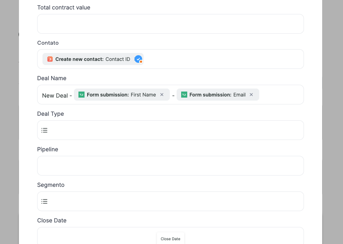Click the green form icon before First Name
343x244 pixels.
pos(81,95)
